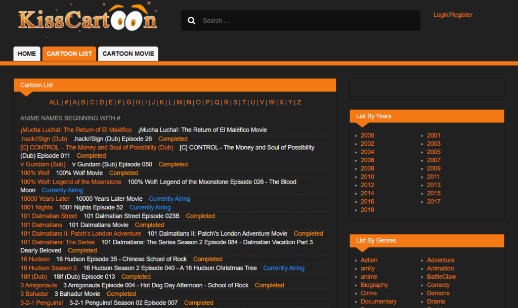Screen dimensions: 518x308
Task: Open the Login/Register link
Action: click(x=453, y=15)
